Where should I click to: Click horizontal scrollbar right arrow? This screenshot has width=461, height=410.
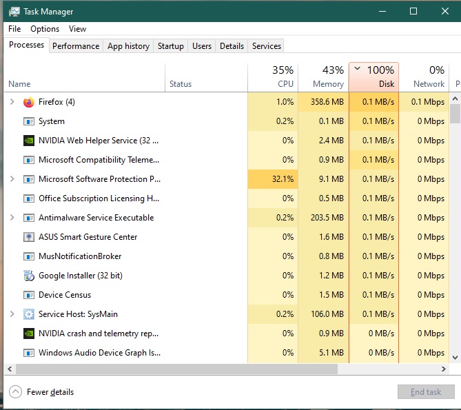click(444, 369)
